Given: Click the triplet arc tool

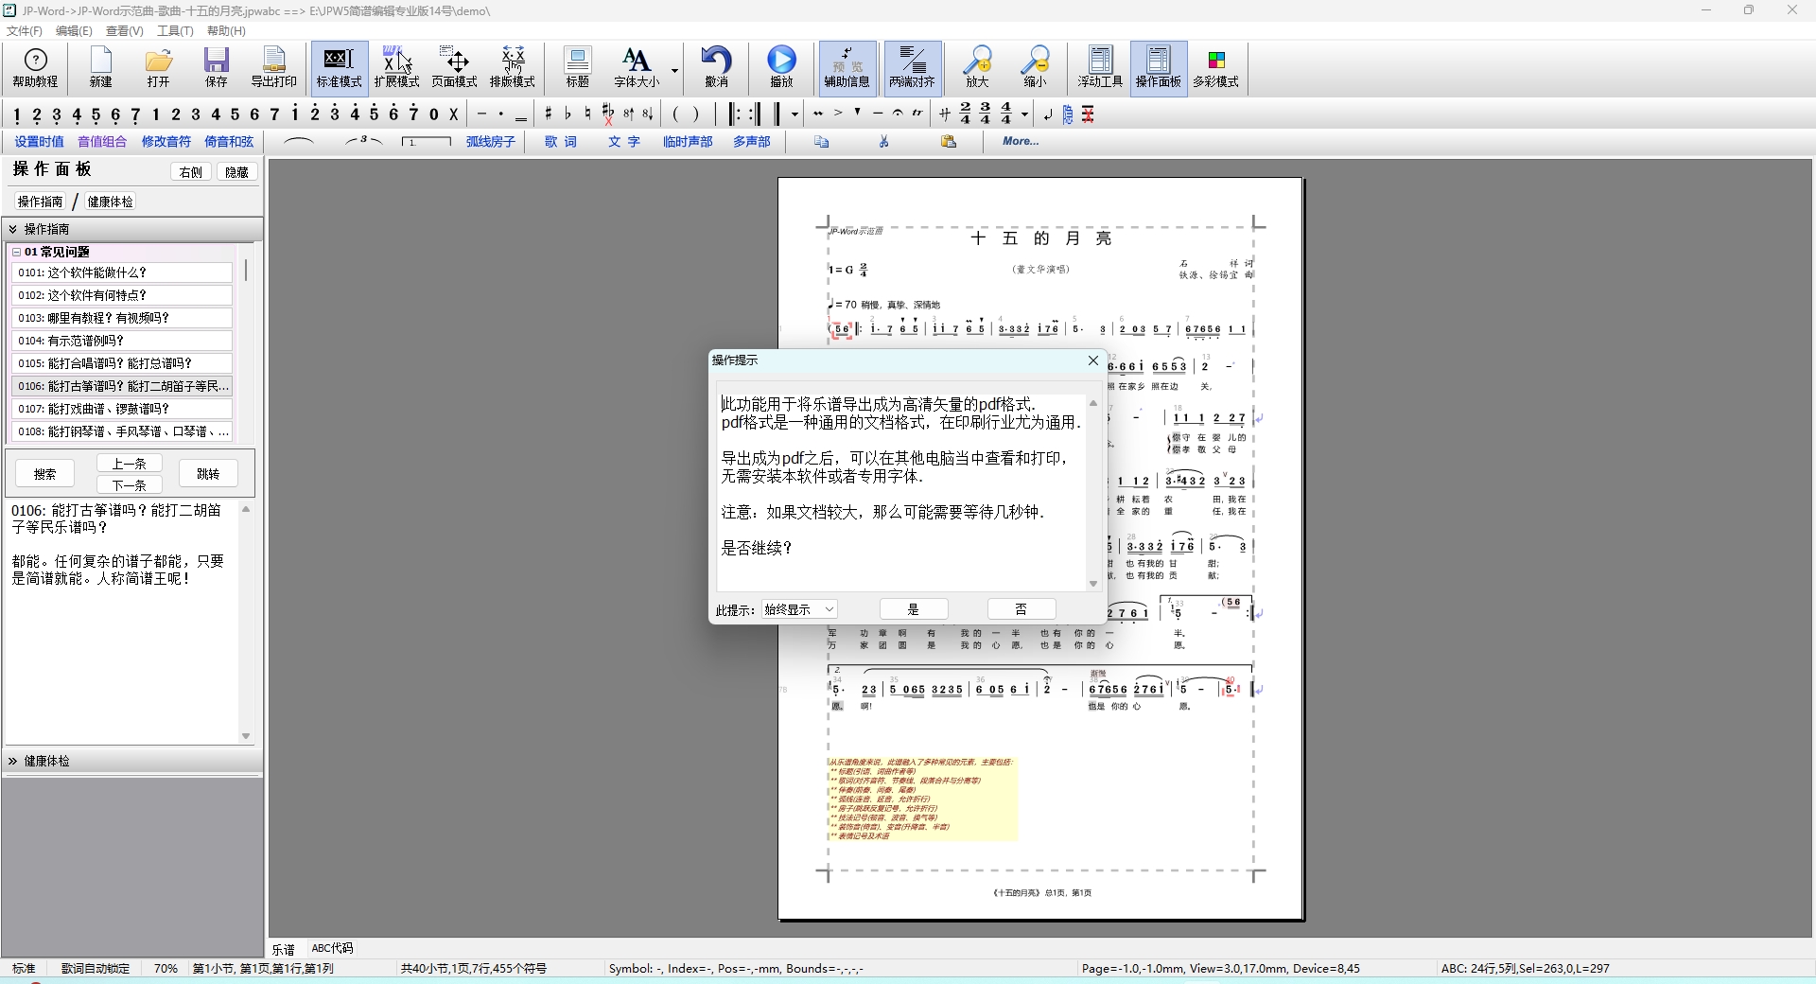Looking at the screenshot, I should 364,142.
